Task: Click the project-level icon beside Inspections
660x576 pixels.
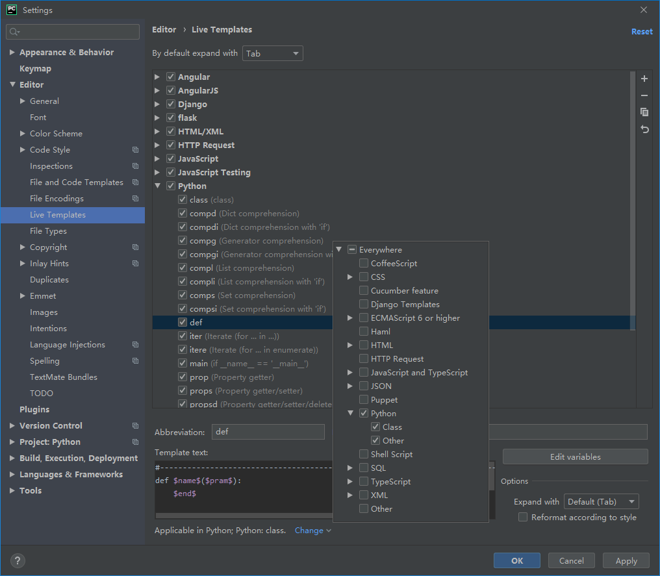Action: point(135,166)
